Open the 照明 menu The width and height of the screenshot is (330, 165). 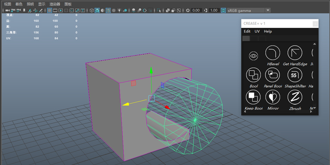pos(30,4)
